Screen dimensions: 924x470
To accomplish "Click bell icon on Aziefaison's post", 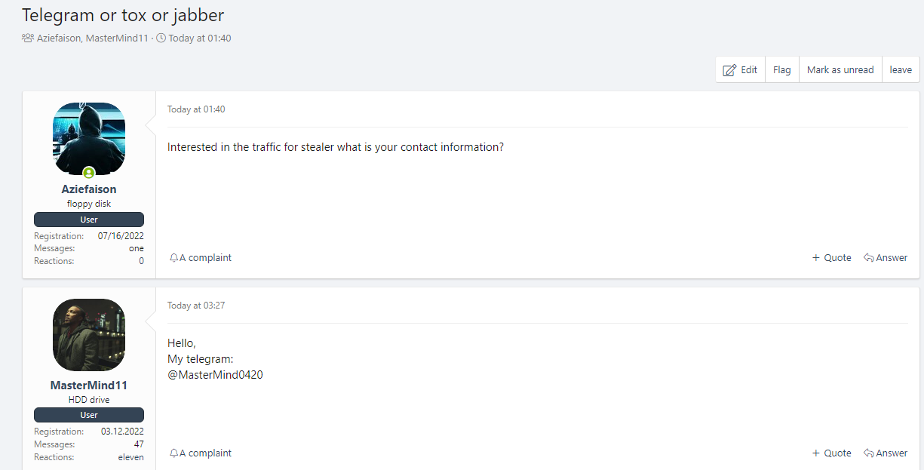I will 173,258.
